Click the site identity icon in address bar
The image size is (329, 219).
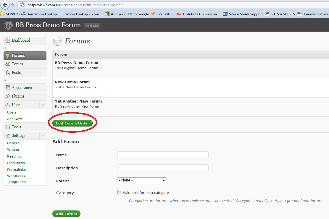[22, 5]
